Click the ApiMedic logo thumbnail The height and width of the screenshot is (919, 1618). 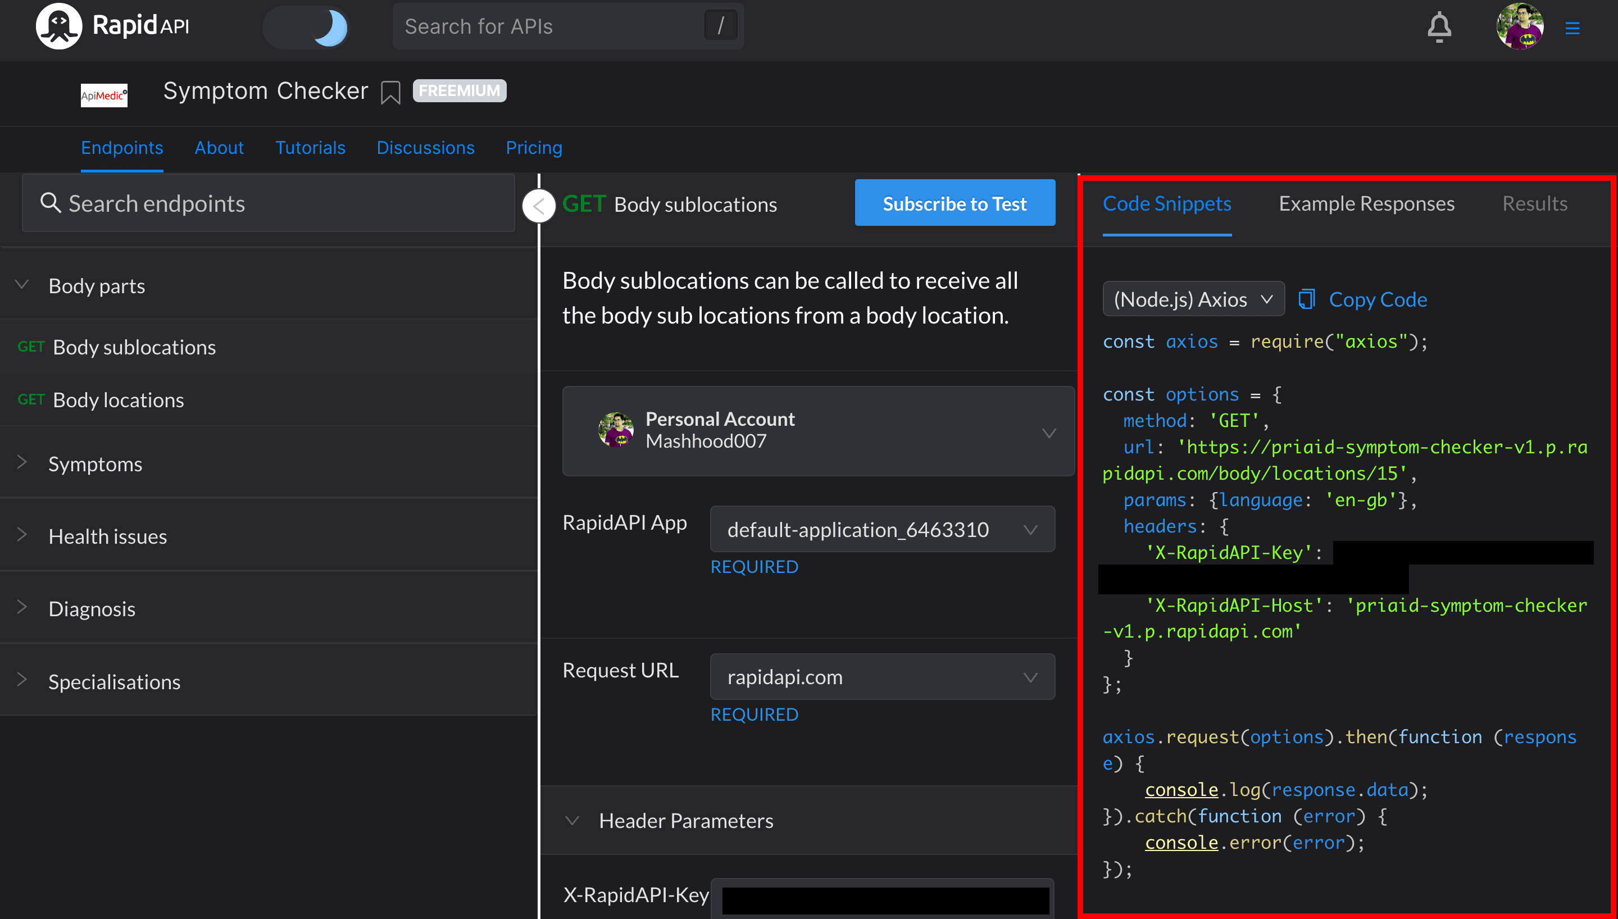[x=104, y=95]
